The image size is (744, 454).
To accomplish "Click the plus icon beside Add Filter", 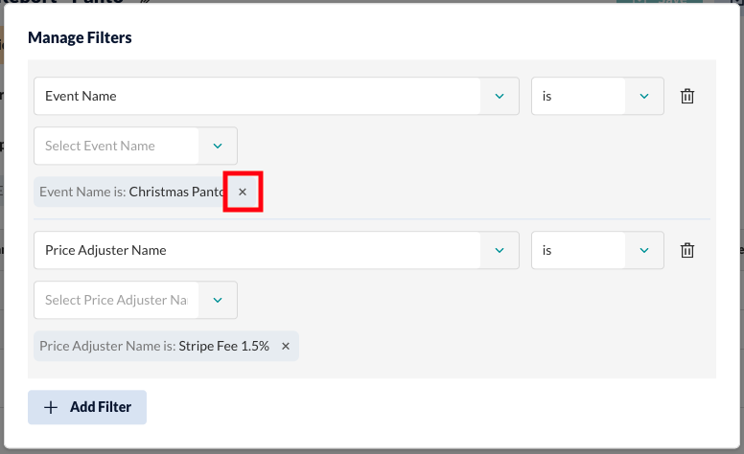I will [51, 408].
